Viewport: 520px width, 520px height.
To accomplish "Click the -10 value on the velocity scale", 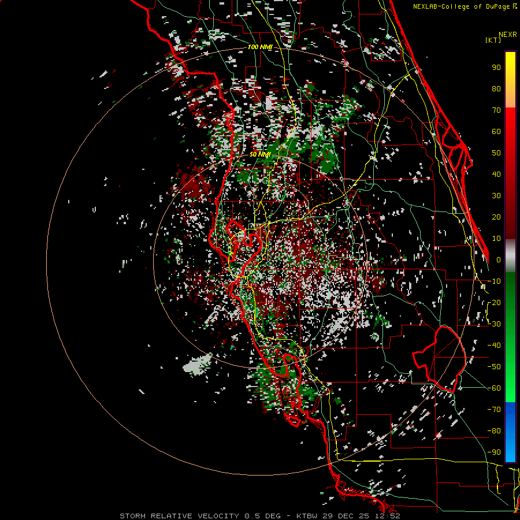I will [x=494, y=281].
